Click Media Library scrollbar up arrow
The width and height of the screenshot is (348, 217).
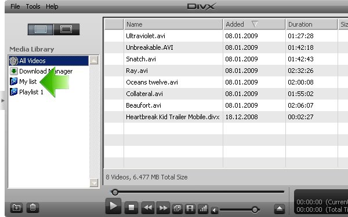94,60
